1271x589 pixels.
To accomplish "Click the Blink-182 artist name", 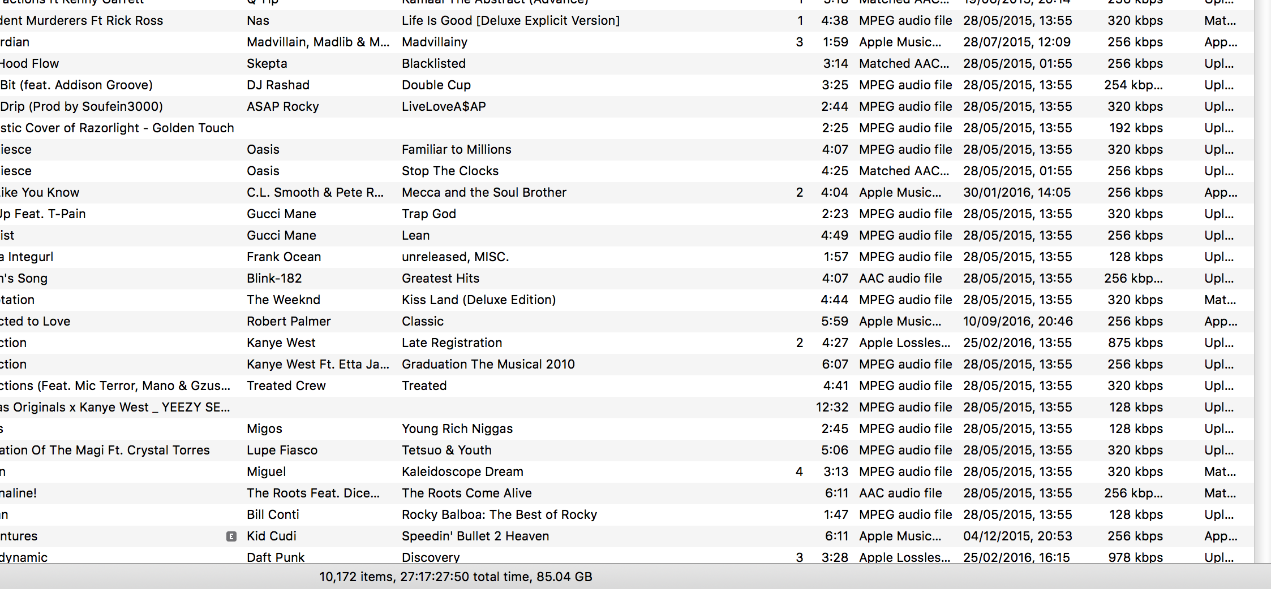I will (274, 279).
